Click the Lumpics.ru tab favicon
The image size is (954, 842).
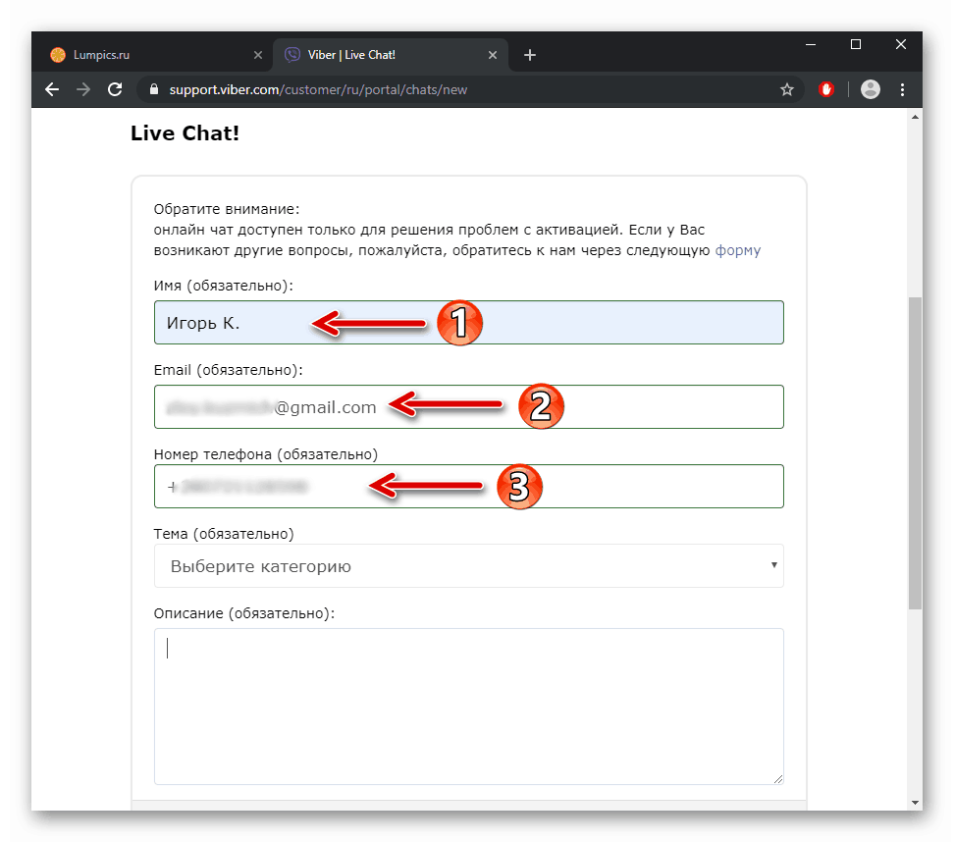(58, 55)
